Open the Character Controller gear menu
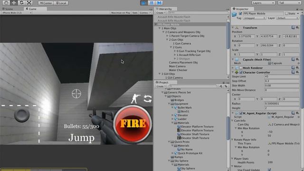The width and height of the screenshot is (304, 171). click(297, 72)
